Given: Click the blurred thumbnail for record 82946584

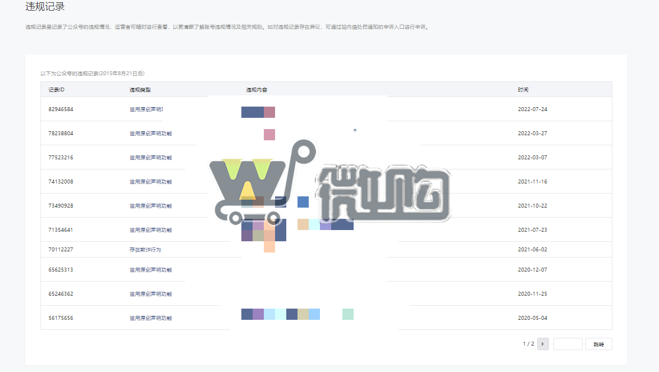Looking at the screenshot, I should point(258,112).
